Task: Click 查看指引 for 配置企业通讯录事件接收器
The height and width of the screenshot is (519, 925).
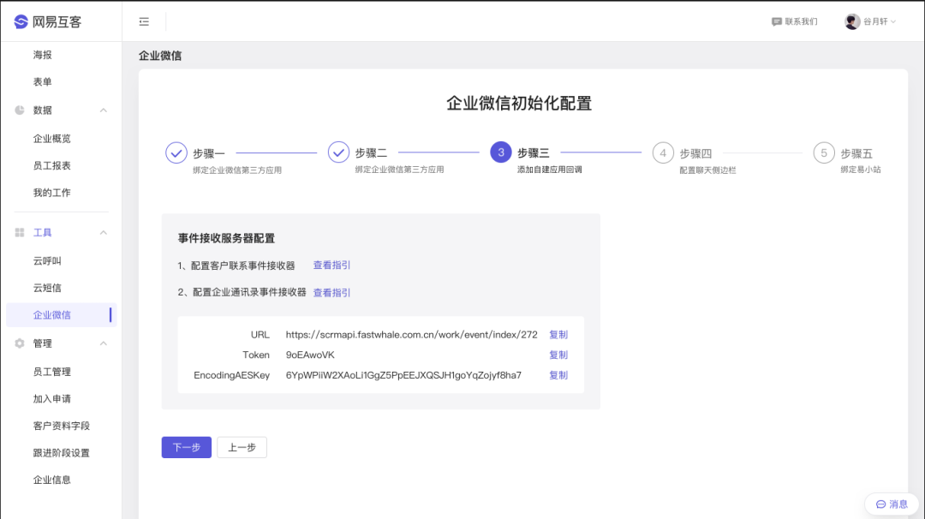Action: (x=331, y=293)
